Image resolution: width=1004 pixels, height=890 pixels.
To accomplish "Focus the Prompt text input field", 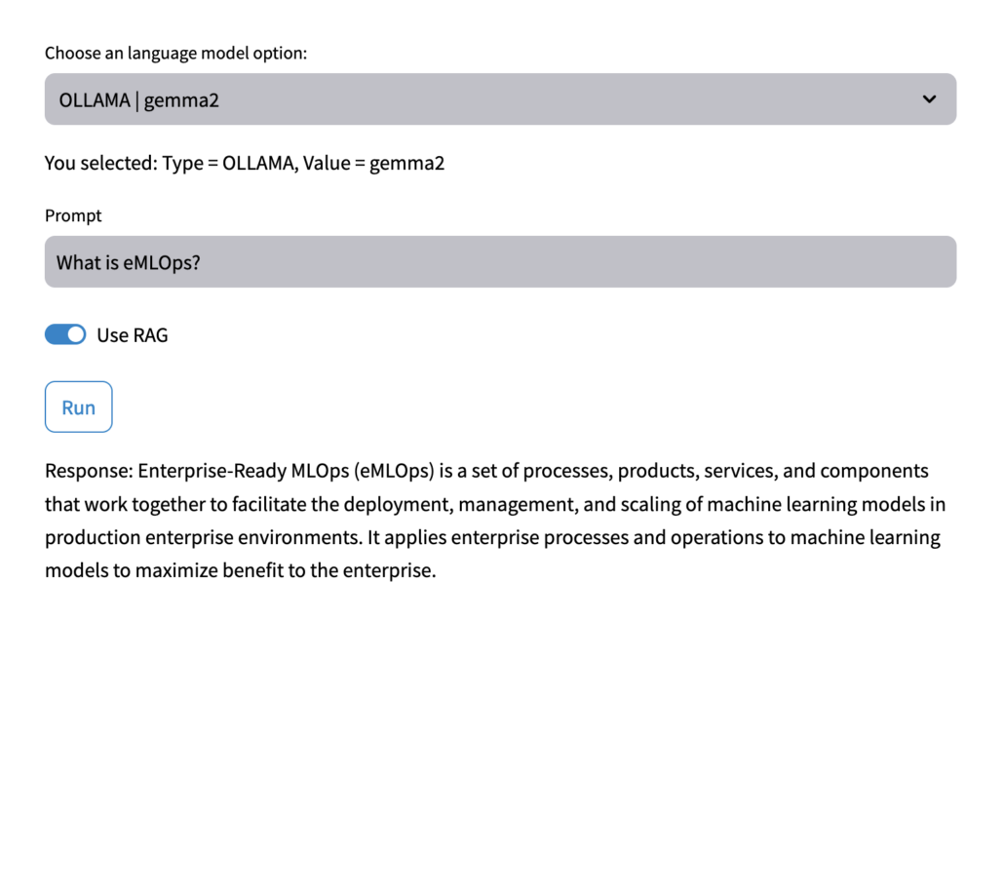I will (500, 262).
